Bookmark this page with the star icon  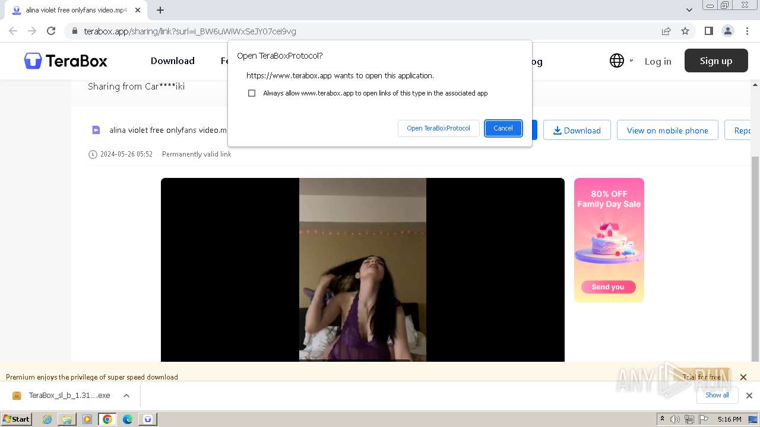[685, 31]
